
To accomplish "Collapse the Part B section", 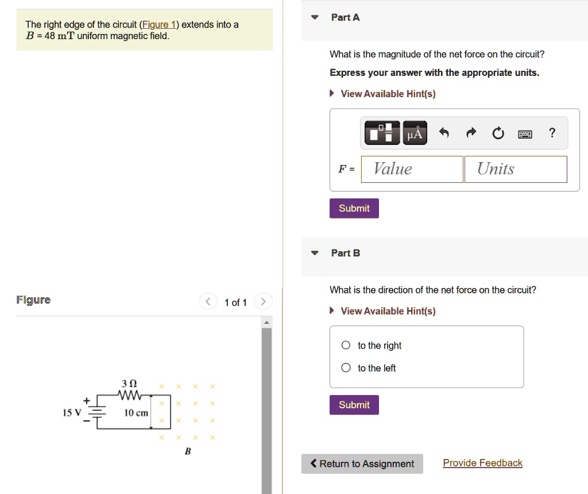I will [314, 252].
